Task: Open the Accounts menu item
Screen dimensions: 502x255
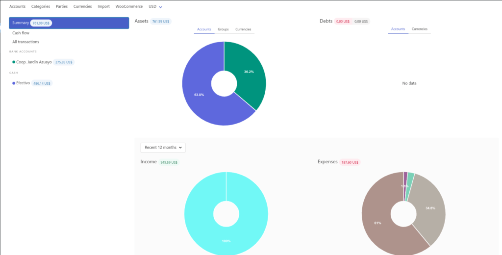Action: coord(17,6)
